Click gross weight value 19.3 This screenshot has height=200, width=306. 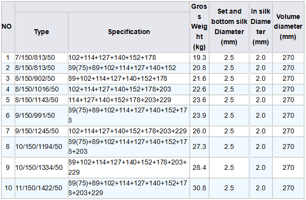[x=198, y=57]
